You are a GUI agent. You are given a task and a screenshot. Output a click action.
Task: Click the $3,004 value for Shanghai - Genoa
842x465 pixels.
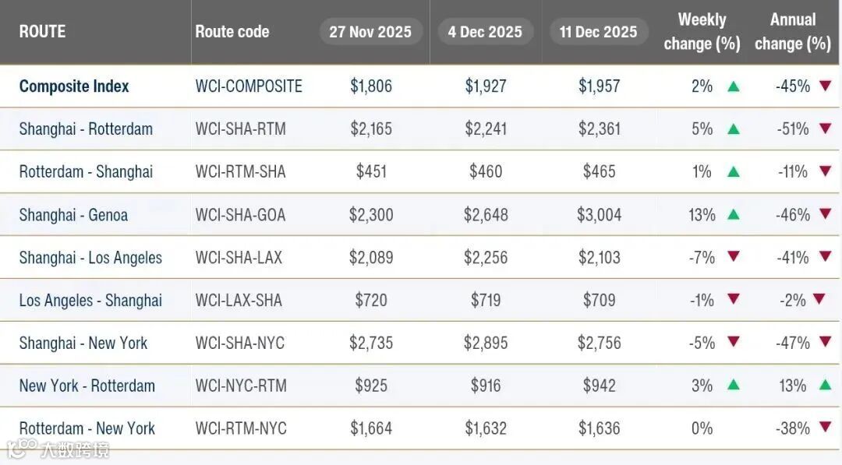point(600,215)
